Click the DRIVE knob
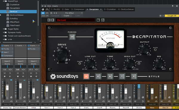 [62, 55]
